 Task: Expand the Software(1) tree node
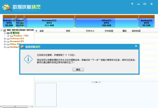click(x=5, y=39)
